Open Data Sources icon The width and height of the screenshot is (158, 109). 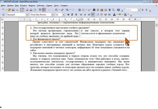(106, 10)
